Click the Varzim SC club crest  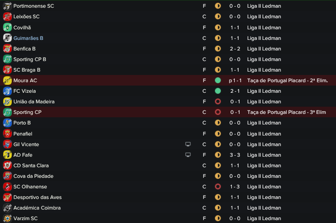(x=7, y=218)
